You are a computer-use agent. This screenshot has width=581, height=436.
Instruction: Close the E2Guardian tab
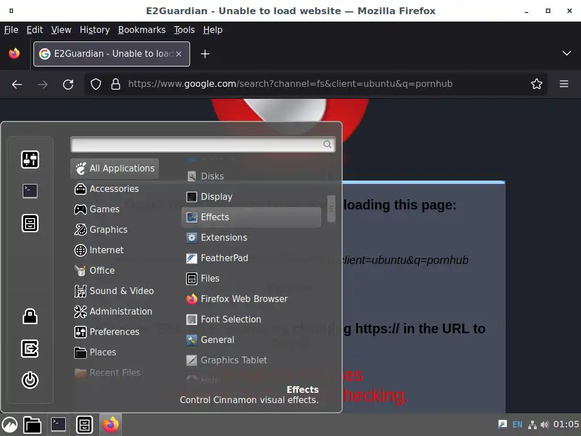click(179, 54)
